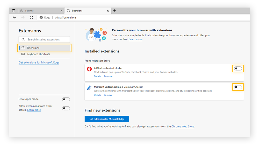The height and width of the screenshot is (146, 259).
Task: Click the From Microsoft Store label
Action: pyautogui.click(x=97, y=61)
